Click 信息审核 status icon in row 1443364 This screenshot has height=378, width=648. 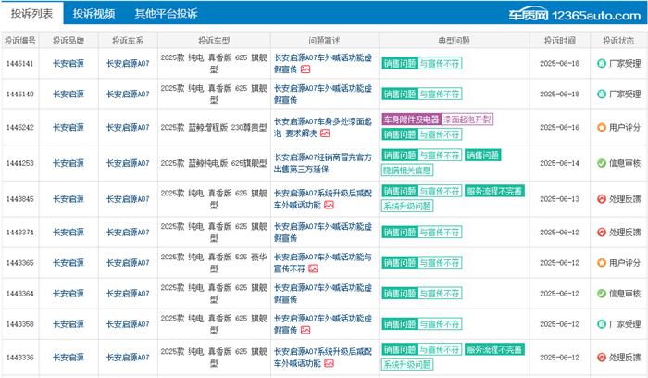pyautogui.click(x=602, y=293)
